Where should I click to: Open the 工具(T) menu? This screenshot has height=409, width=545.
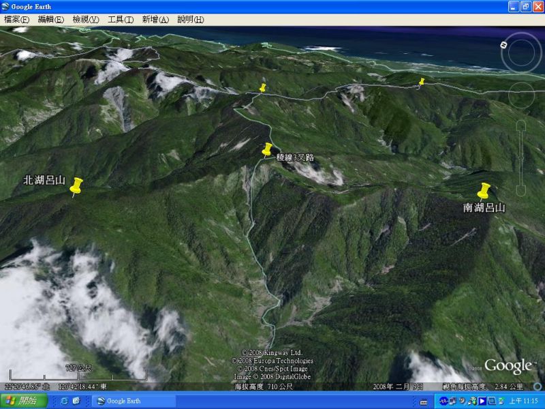121,20
